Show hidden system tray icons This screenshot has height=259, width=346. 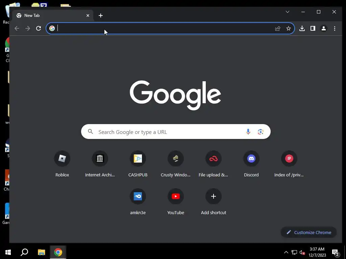tap(286, 252)
